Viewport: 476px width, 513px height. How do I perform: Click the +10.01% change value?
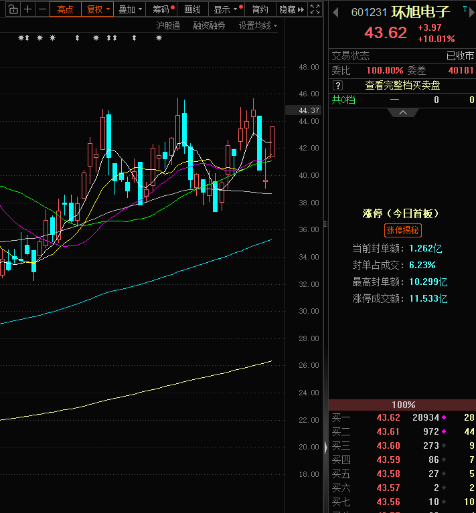[437, 39]
